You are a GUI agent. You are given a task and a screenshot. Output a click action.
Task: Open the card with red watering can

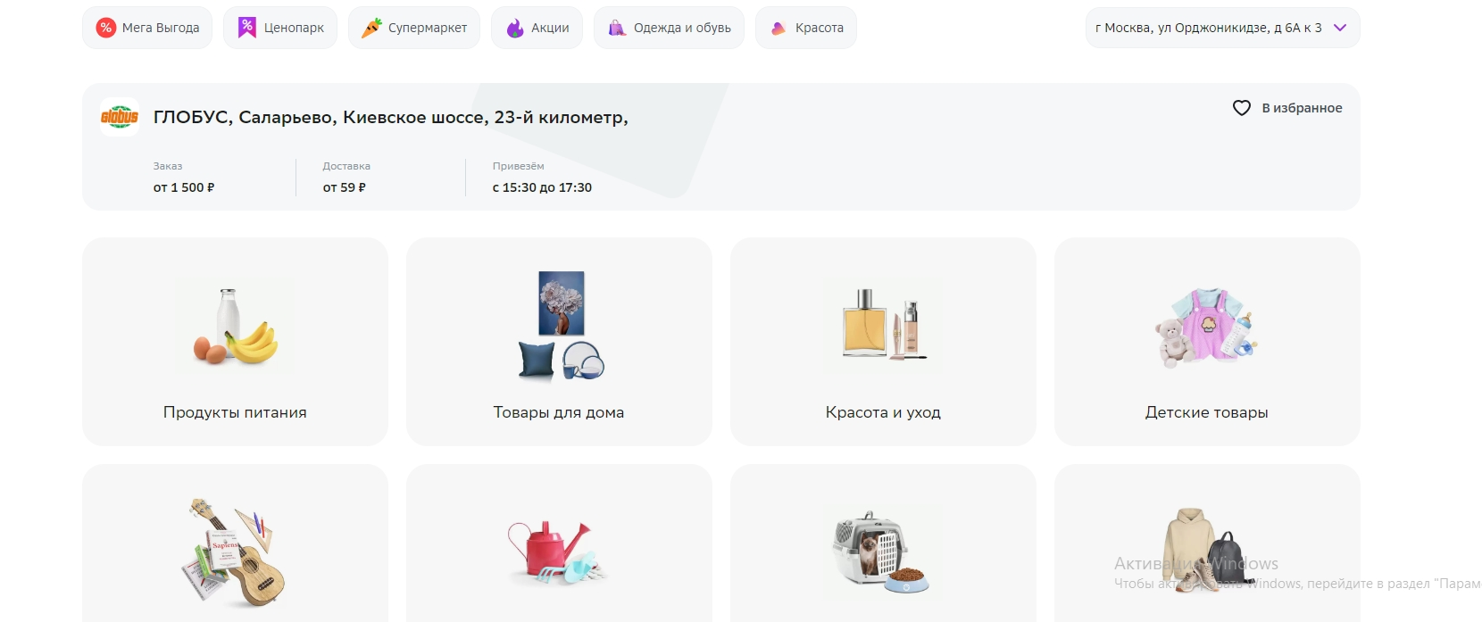pos(559,543)
